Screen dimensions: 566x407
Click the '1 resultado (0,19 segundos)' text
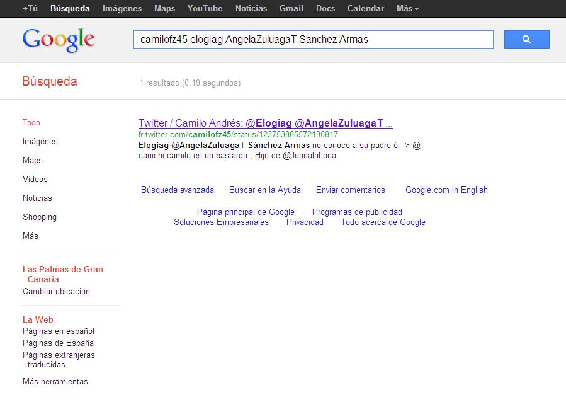click(190, 83)
